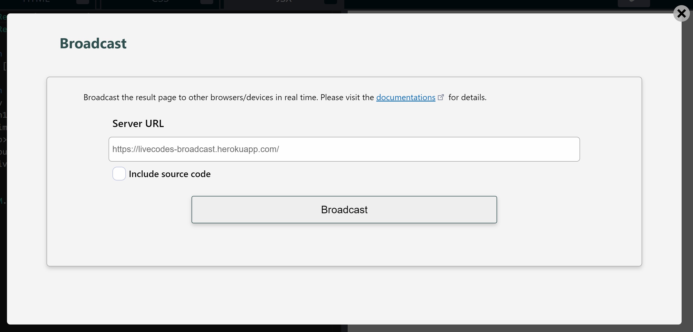
Task: Click the Server URL input field
Action: (x=344, y=149)
